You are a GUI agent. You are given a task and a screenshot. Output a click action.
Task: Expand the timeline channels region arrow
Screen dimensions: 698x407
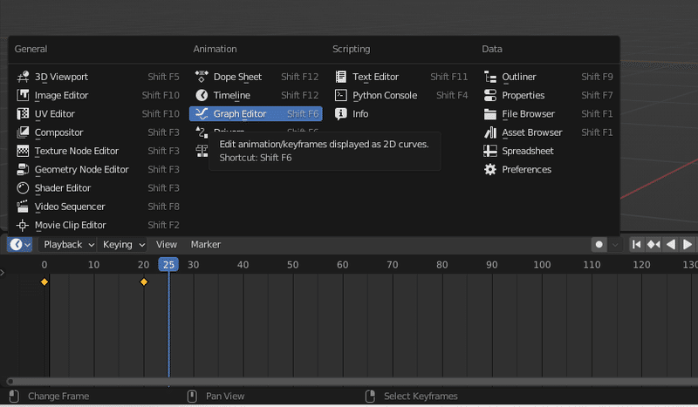pyautogui.click(x=3, y=272)
